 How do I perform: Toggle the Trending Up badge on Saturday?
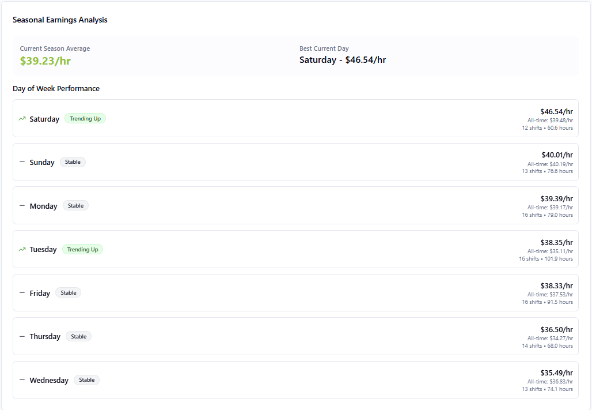85,118
